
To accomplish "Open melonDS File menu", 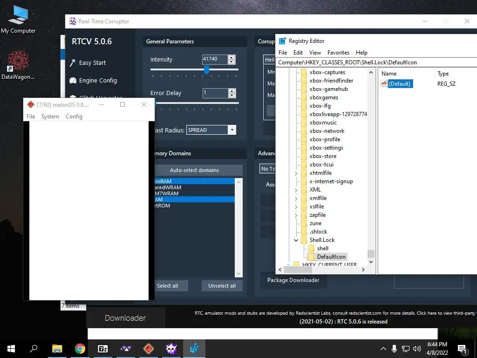I will 31,116.
